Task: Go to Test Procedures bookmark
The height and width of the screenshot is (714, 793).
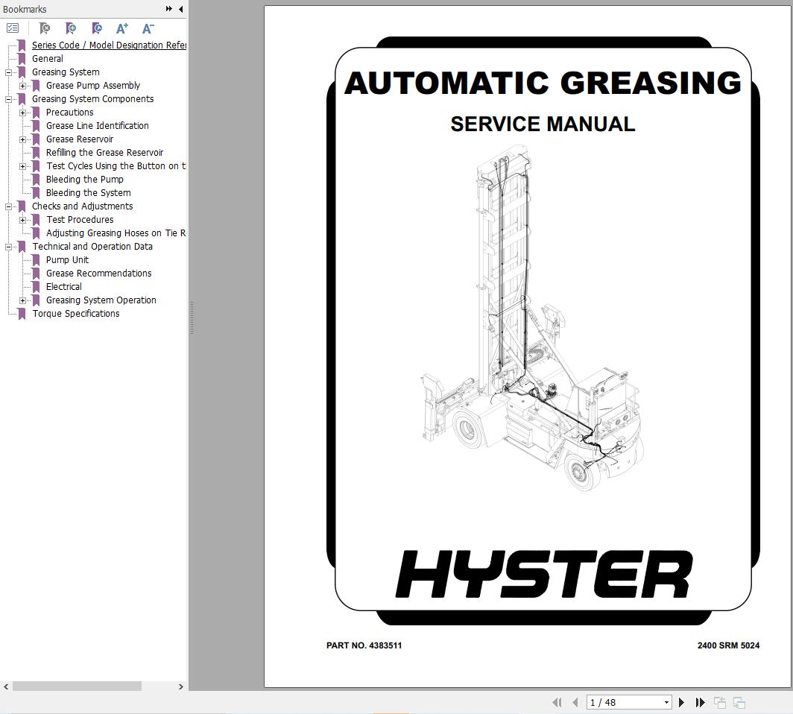Action: (x=80, y=219)
